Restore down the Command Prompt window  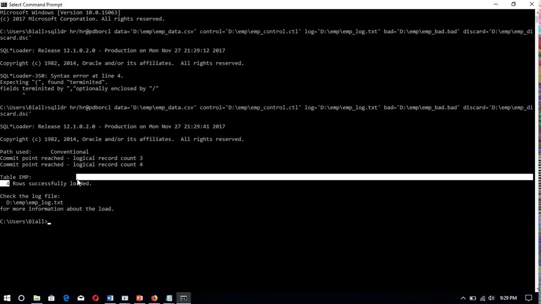click(514, 4)
